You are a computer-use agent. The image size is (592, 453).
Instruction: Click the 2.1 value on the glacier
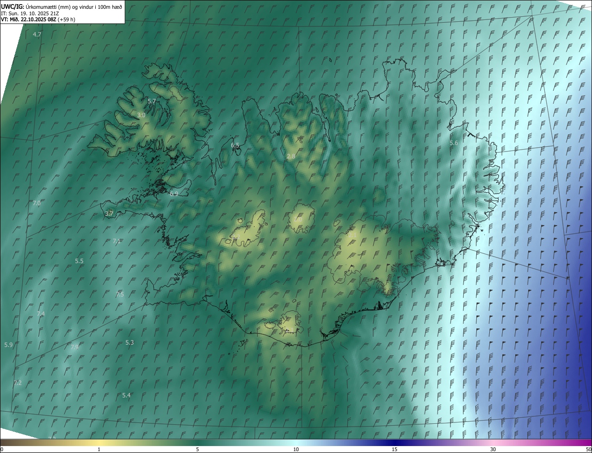tap(352, 235)
